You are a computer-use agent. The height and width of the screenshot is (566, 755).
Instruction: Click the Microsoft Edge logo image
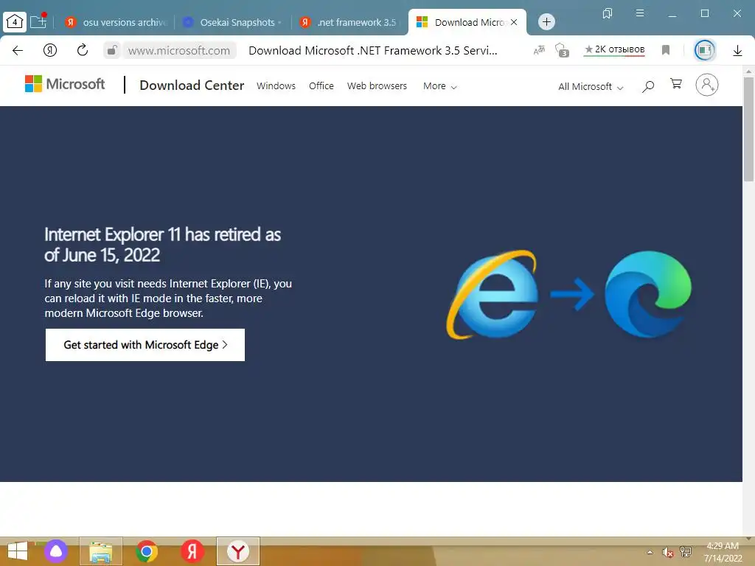[648, 293]
